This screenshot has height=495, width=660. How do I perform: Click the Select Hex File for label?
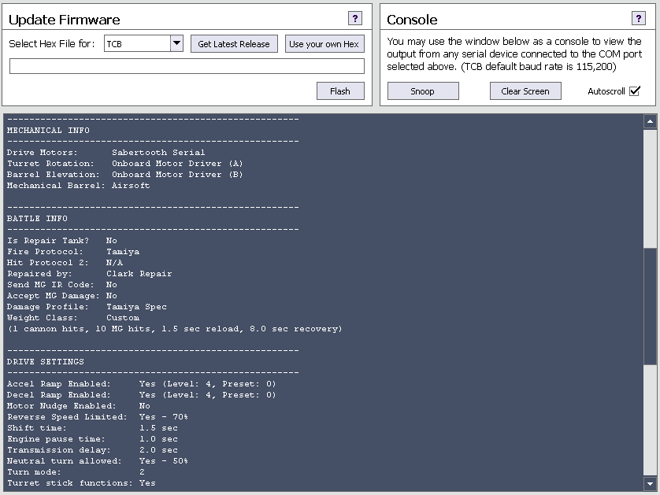[x=53, y=44]
